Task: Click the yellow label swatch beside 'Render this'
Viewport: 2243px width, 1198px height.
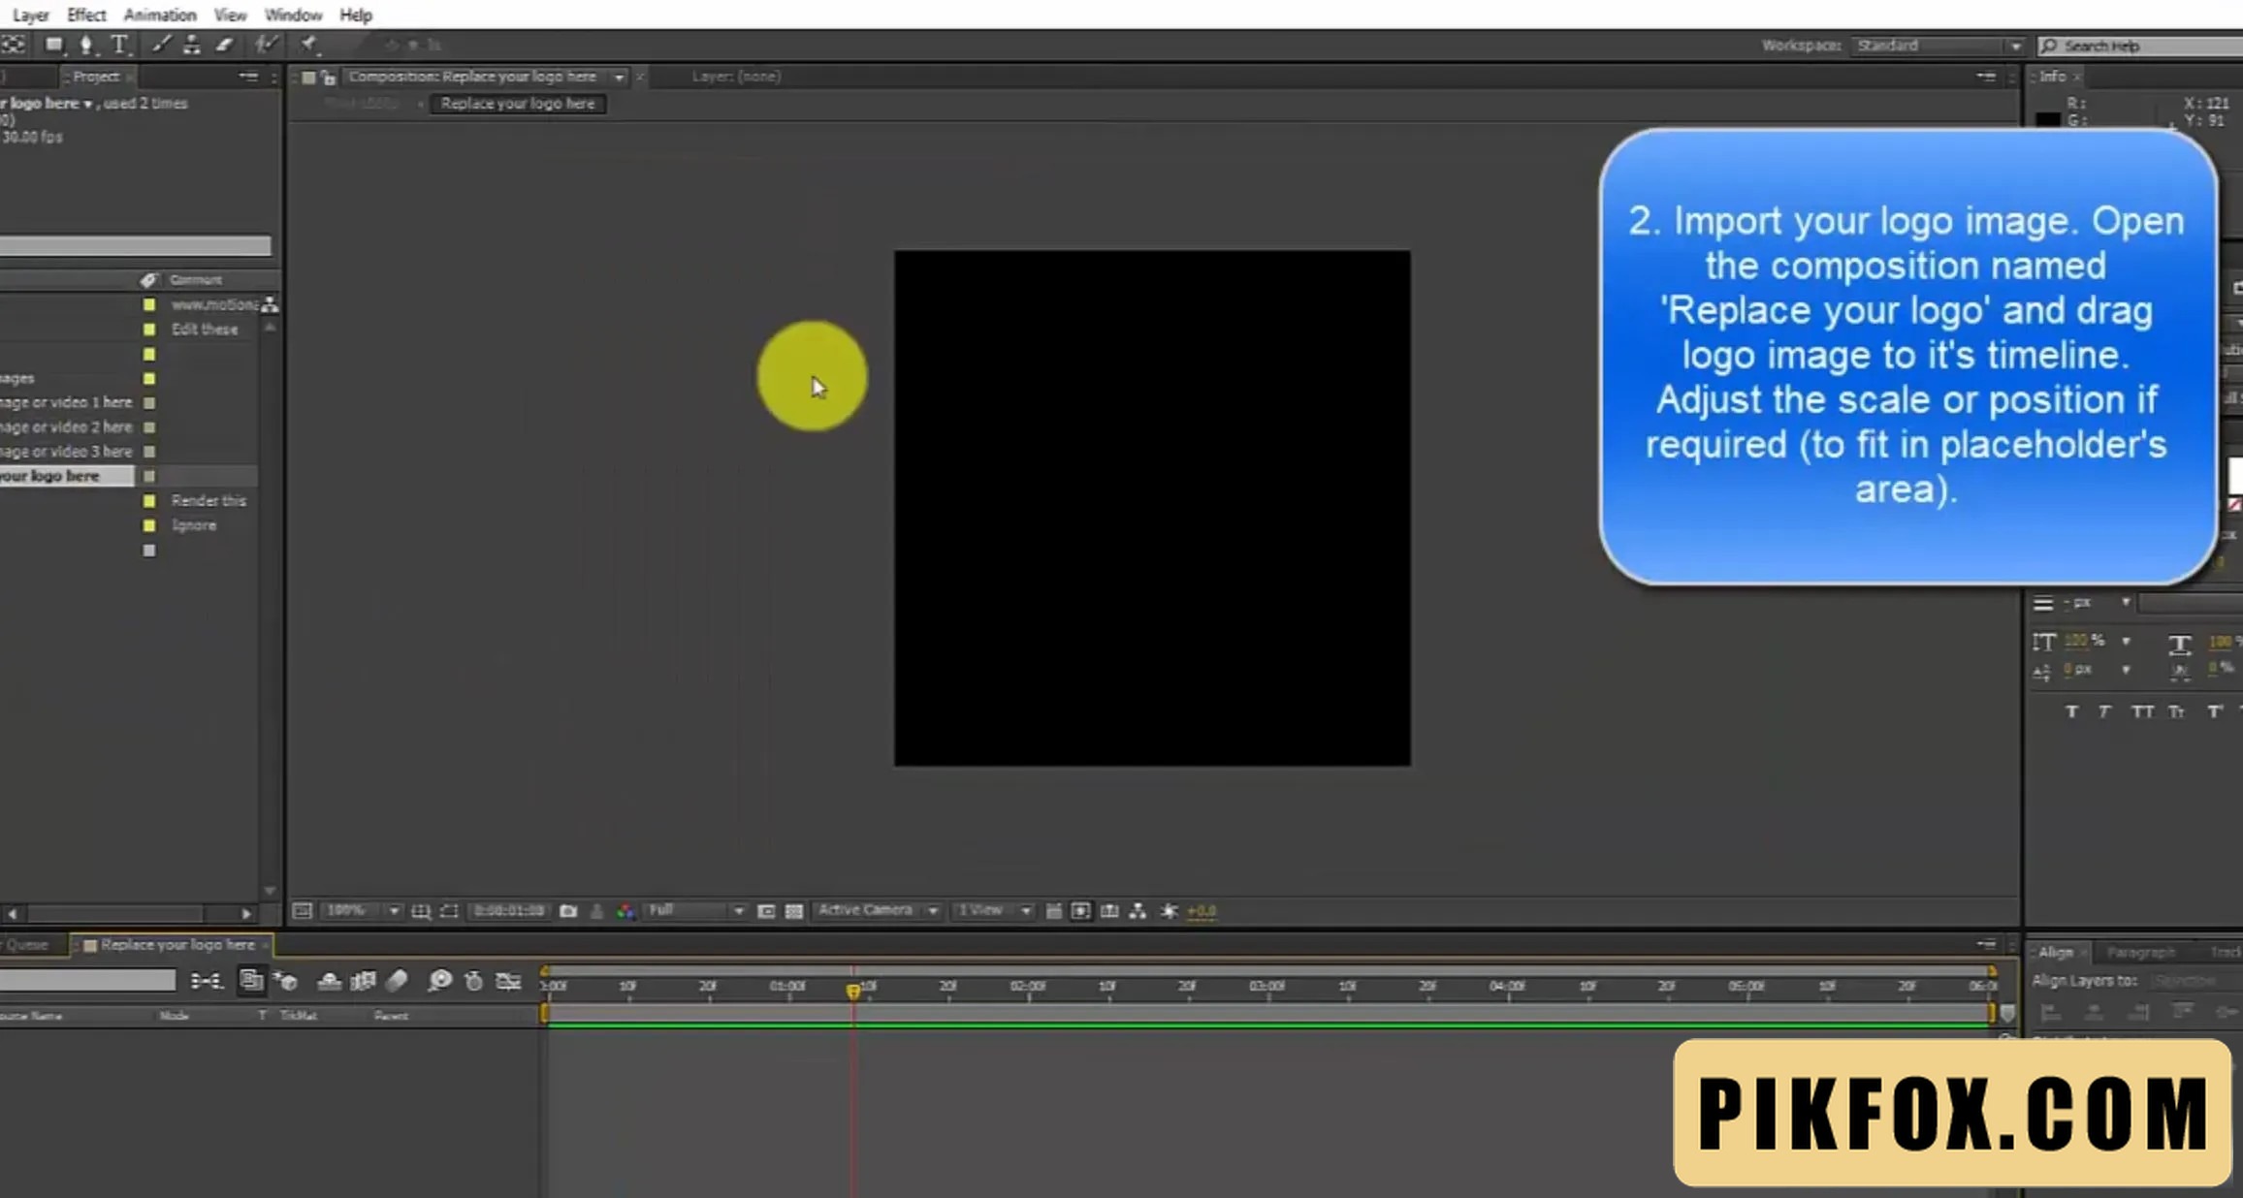Action: click(x=149, y=501)
